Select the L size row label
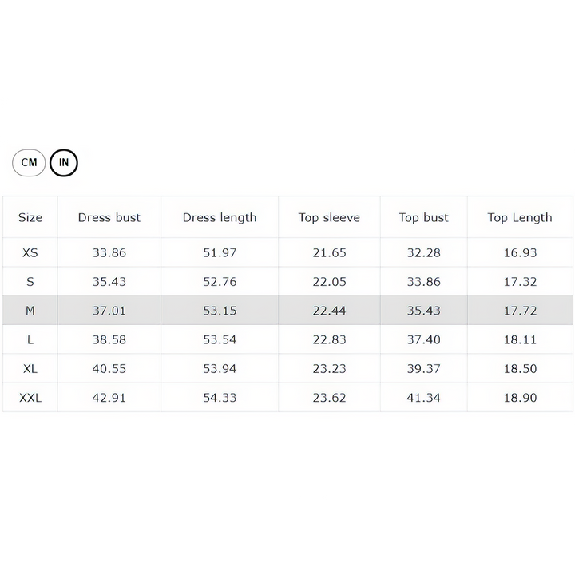The image size is (575, 575). [x=30, y=339]
